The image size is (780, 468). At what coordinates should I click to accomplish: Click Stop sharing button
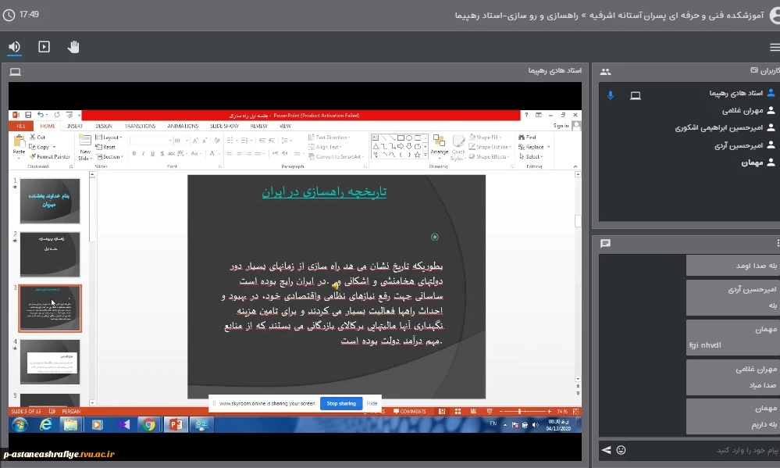pyautogui.click(x=341, y=403)
